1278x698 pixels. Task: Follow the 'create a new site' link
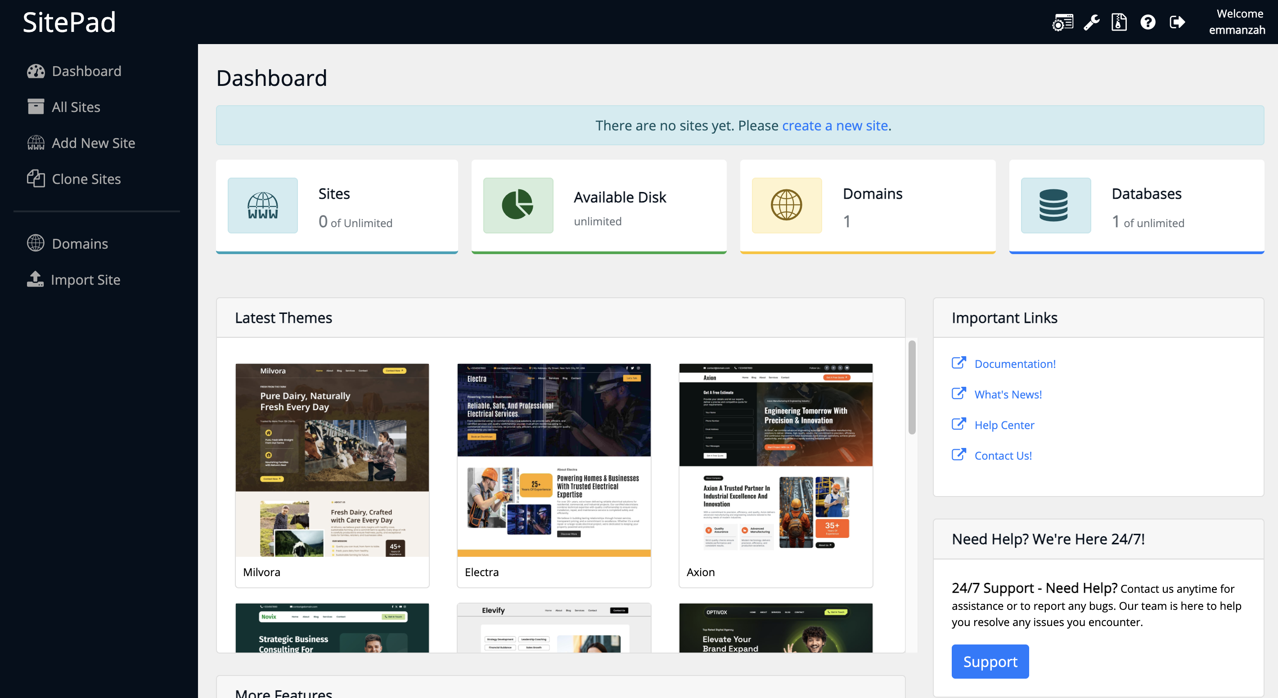pos(835,125)
